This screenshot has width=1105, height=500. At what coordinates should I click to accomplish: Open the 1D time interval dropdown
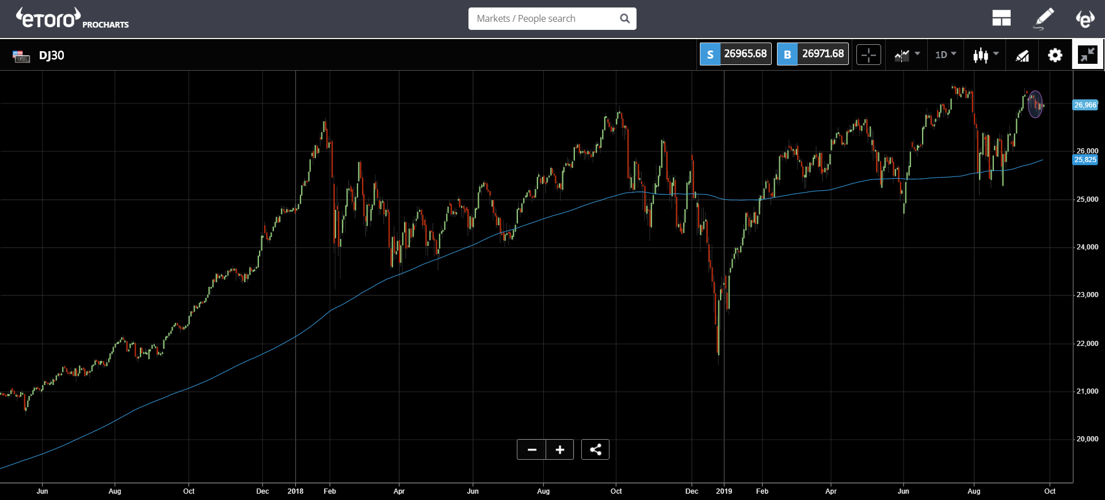tap(945, 55)
